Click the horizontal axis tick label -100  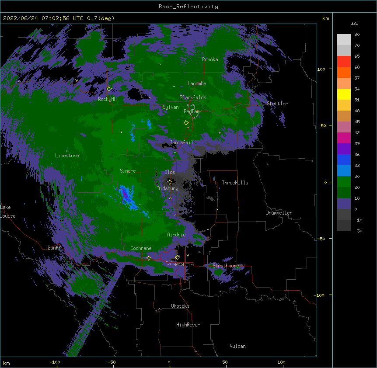coord(55,362)
